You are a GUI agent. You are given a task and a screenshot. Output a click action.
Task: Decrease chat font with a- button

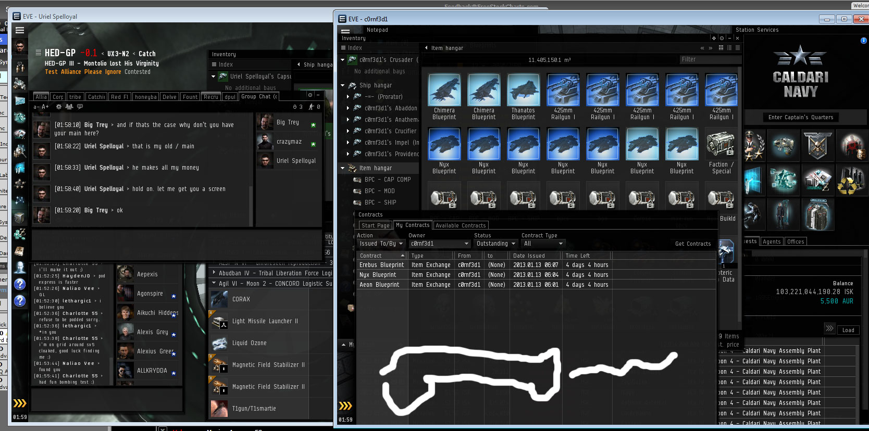pos(36,107)
